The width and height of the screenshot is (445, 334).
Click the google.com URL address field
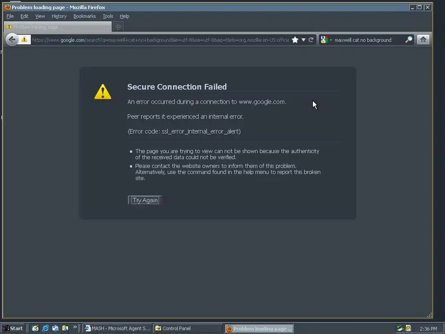pos(160,40)
